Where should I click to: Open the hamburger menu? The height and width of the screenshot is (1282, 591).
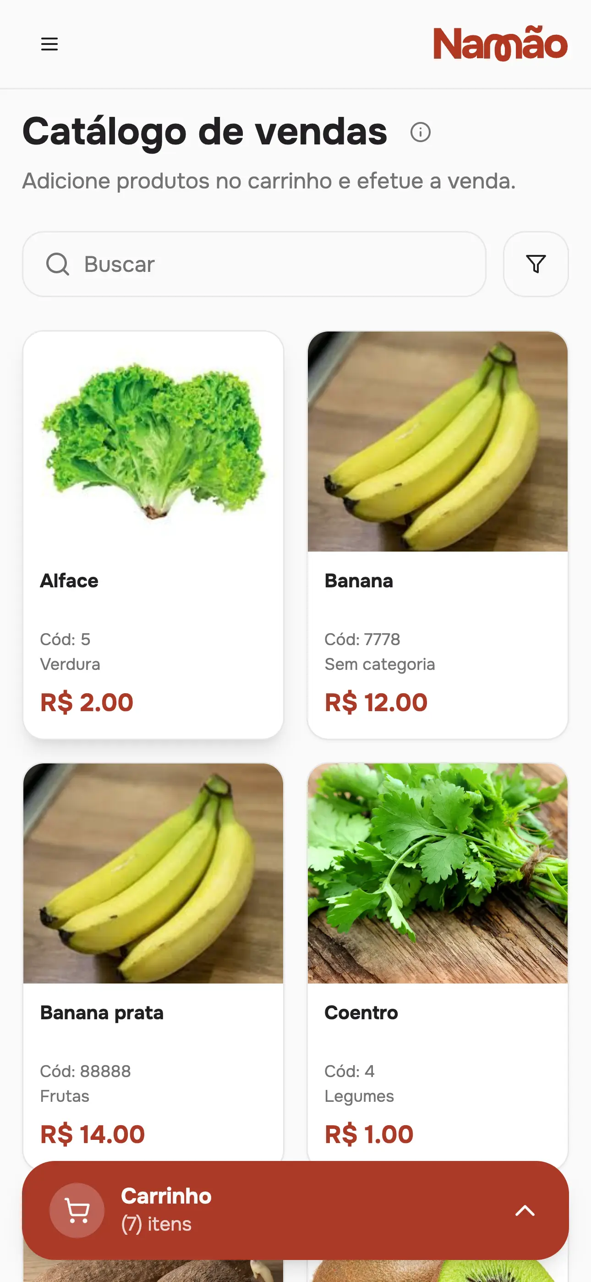[x=49, y=44]
